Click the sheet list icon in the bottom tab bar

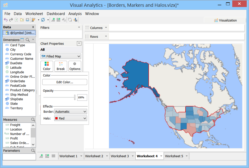(x=53, y=156)
